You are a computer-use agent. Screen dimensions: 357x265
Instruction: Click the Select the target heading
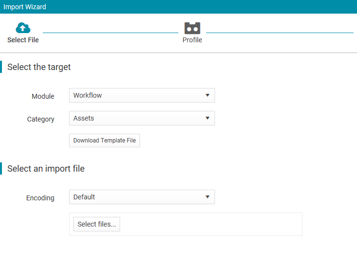point(39,67)
